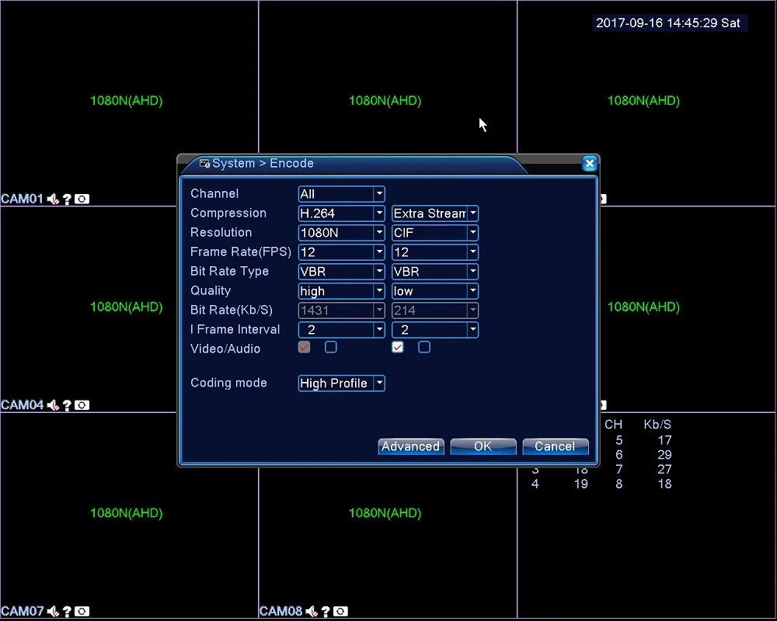777x621 pixels.
Task: Click the CAM07 channel label
Action: (23, 611)
